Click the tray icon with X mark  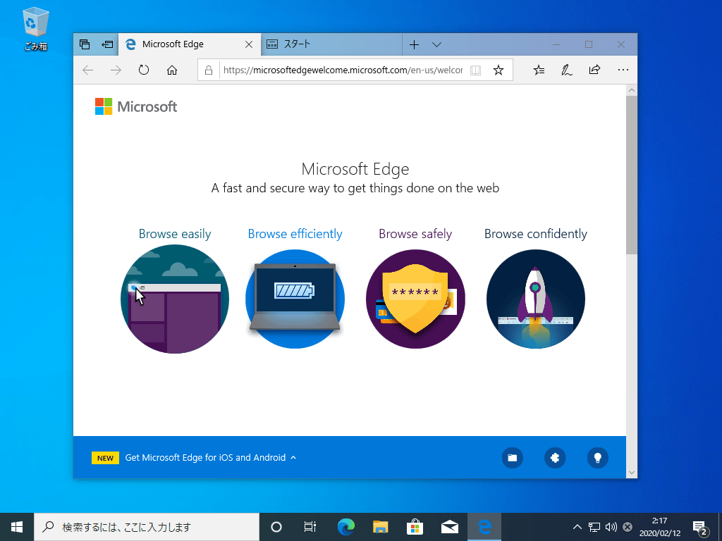pyautogui.click(x=627, y=527)
